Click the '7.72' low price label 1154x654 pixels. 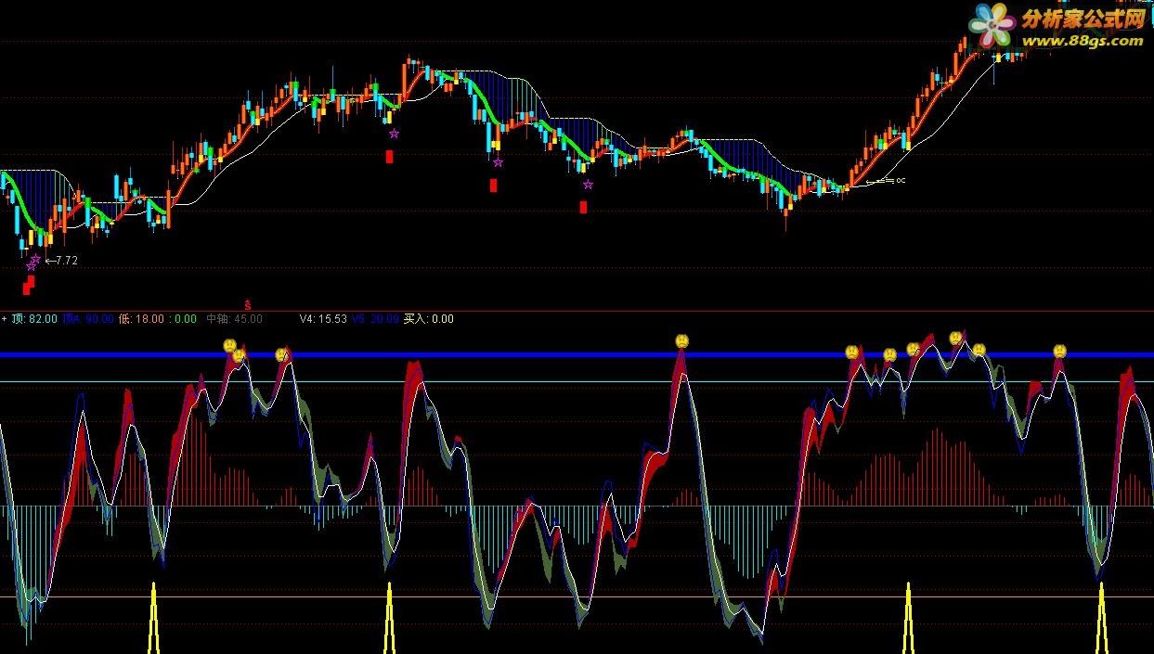[x=67, y=261]
